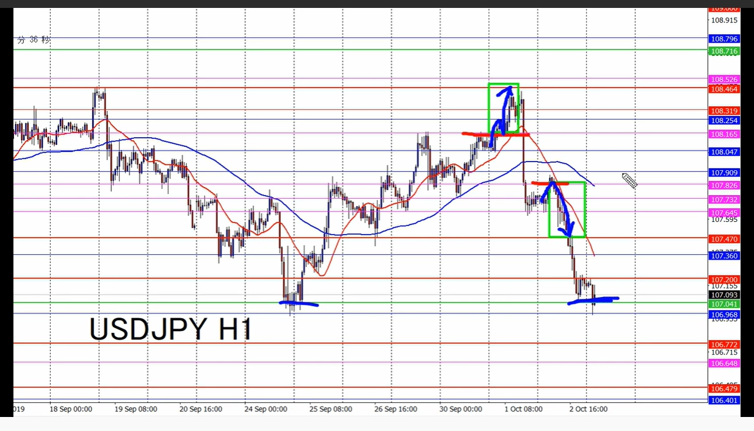Click the blue 108.796 price label
754x431 pixels.
723,38
